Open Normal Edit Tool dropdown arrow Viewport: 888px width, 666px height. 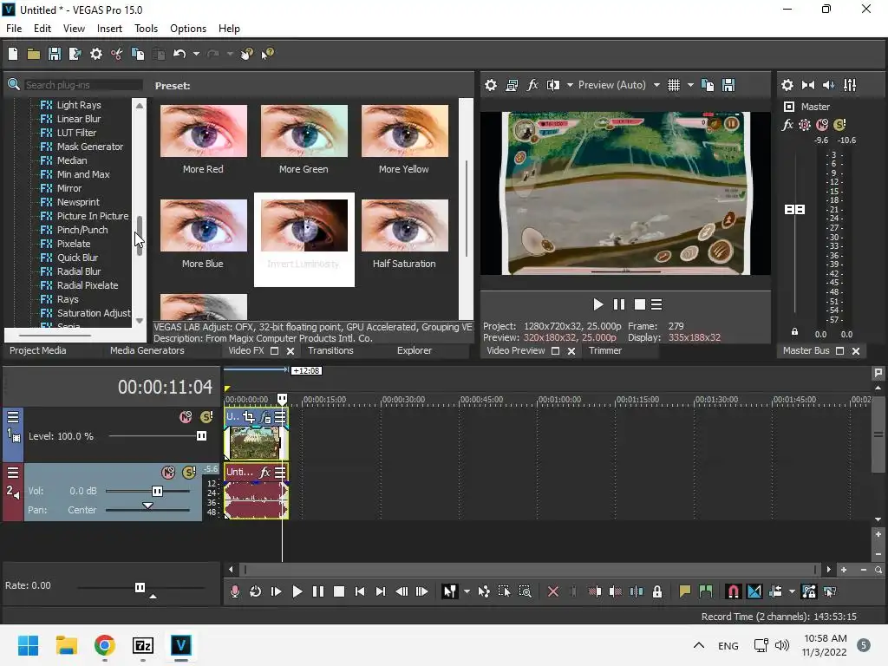coord(467,591)
